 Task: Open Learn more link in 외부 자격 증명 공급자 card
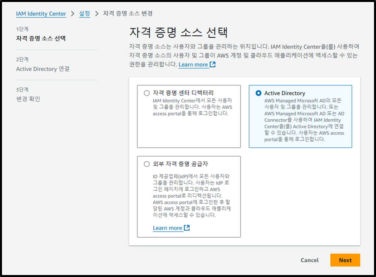click(x=168, y=228)
